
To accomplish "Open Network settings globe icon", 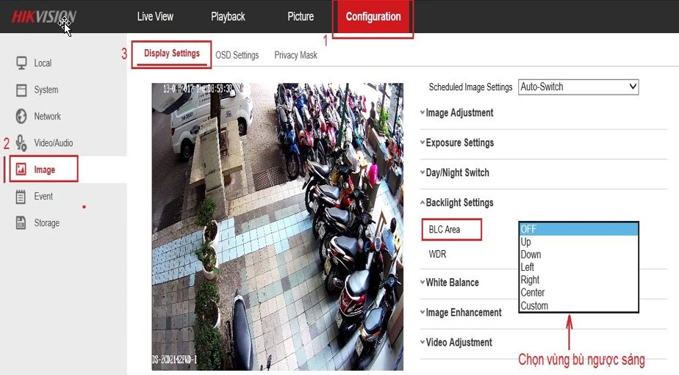I will coord(21,116).
